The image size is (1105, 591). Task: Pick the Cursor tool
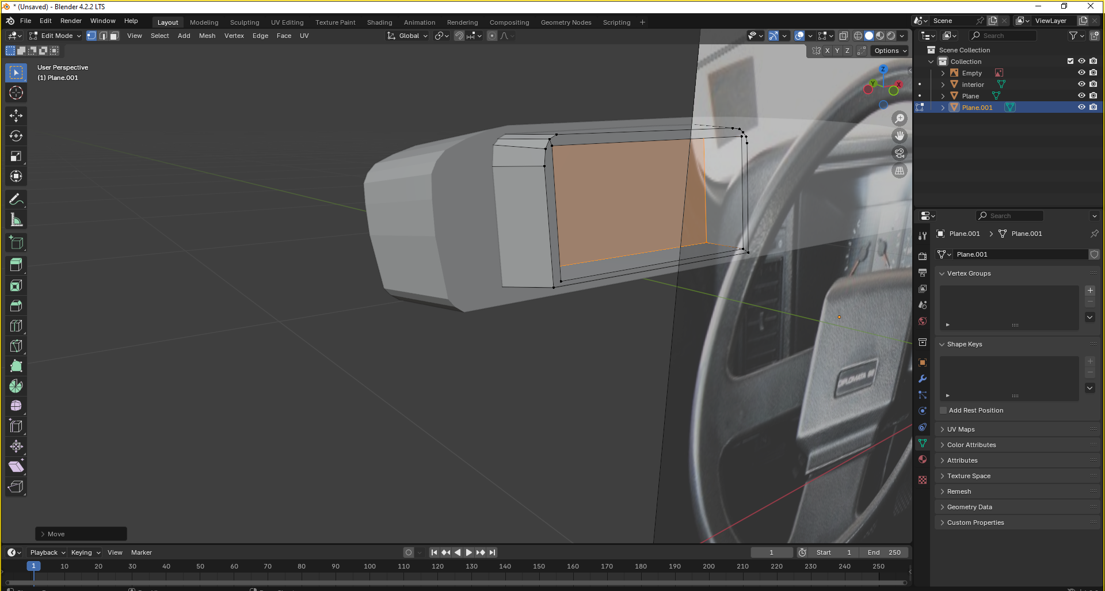coord(16,93)
